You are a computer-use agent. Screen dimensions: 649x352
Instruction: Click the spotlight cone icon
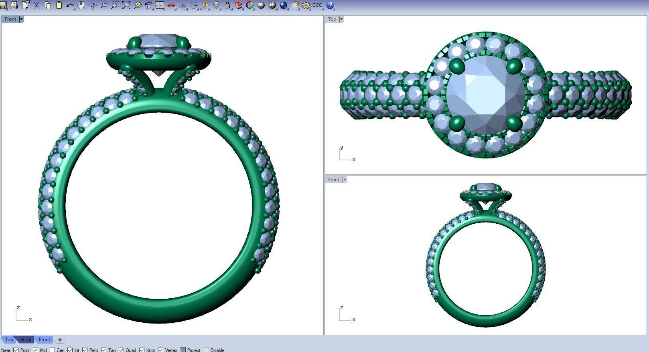(x=296, y=5)
